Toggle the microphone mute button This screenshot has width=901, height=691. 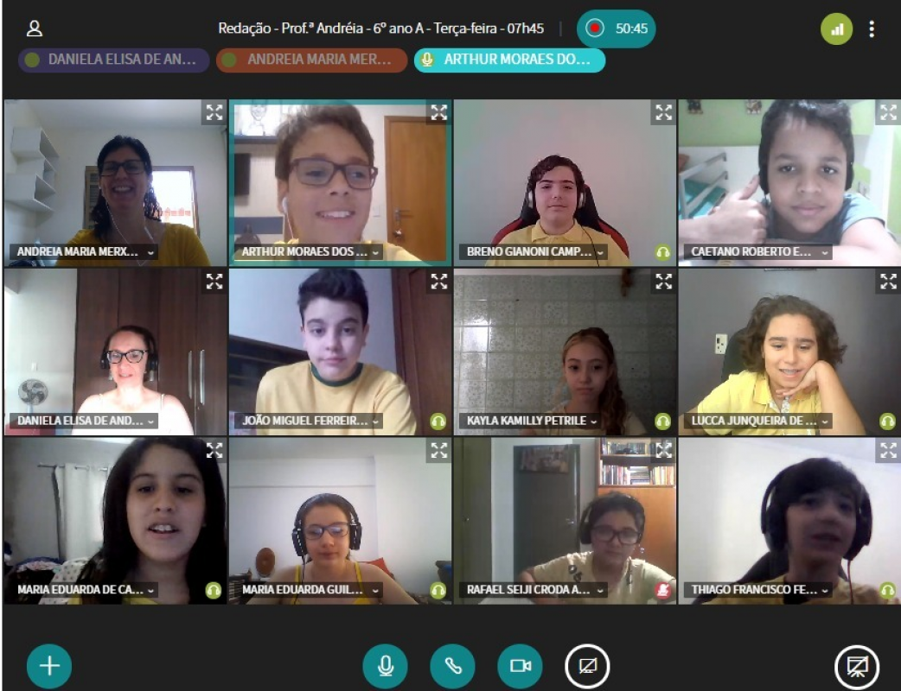point(385,666)
